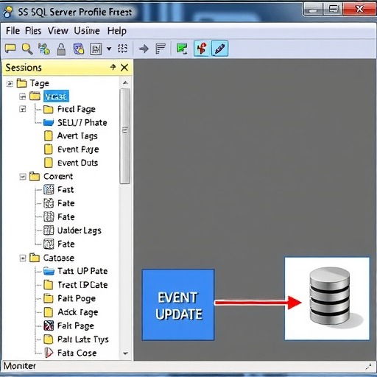The height and width of the screenshot is (377, 377).
Task: Click the Sessions vertical scrollbar thumb
Action: point(125,136)
